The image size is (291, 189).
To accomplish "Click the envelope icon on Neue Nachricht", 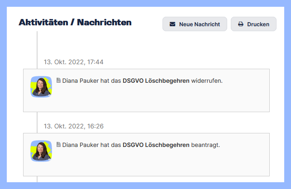I will [x=172, y=24].
